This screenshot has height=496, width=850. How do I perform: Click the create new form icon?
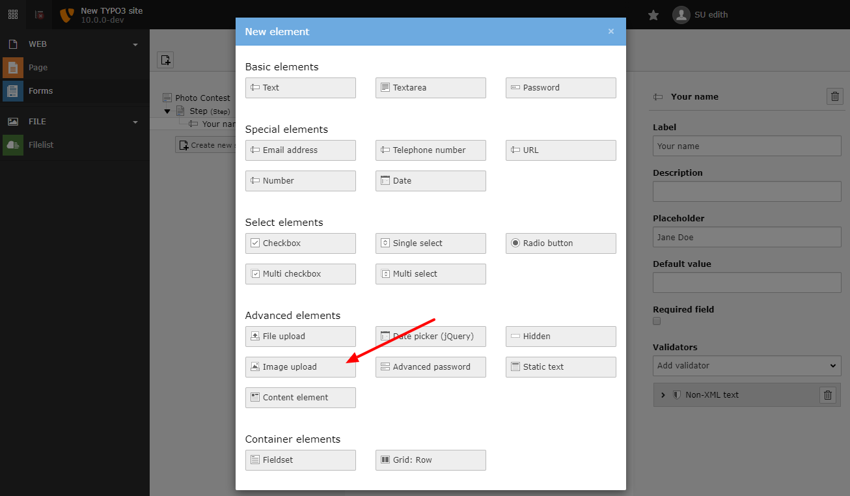(x=165, y=59)
